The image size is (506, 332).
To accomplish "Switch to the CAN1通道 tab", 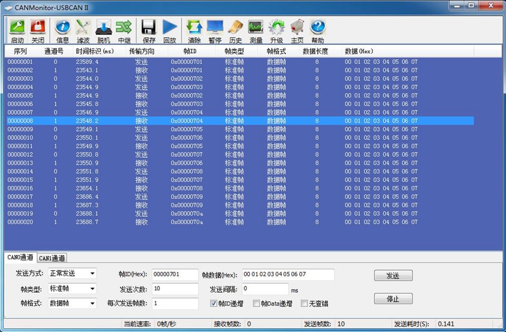I will click(x=52, y=258).
